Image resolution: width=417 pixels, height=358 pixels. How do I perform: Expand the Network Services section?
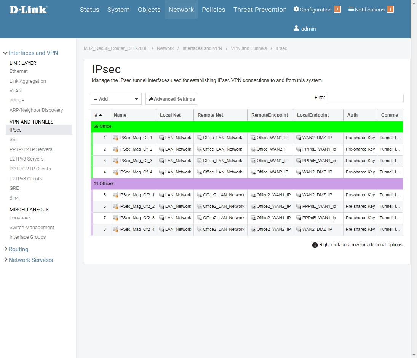(6, 260)
